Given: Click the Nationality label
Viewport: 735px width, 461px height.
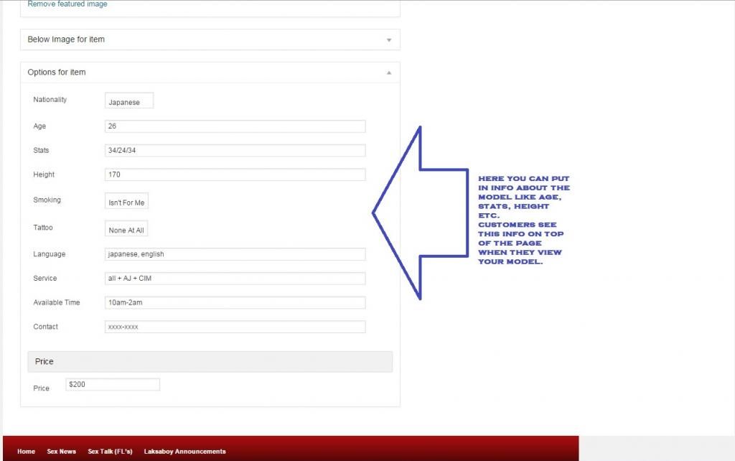Looking at the screenshot, I should (50, 99).
